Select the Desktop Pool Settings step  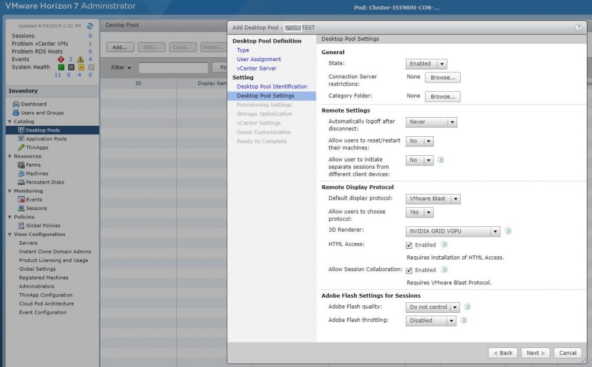(272, 96)
